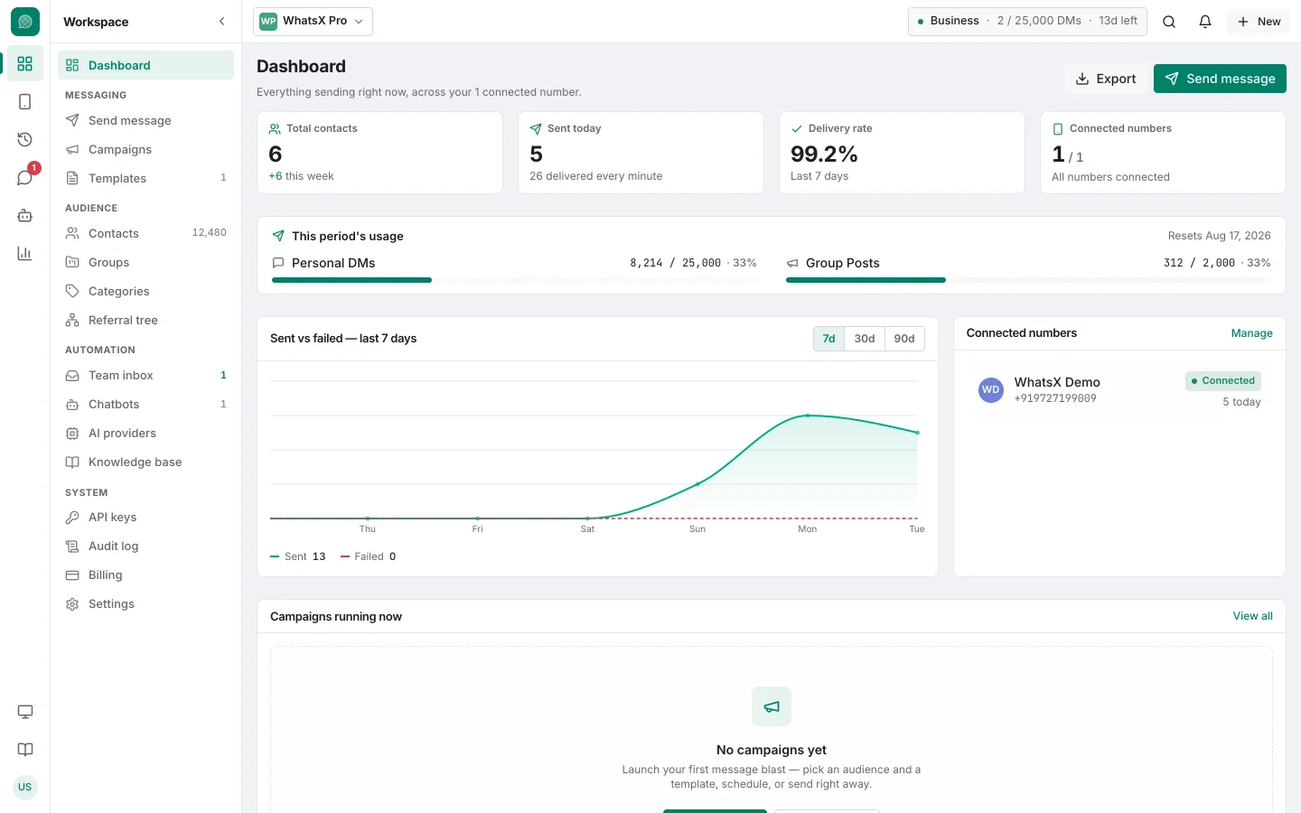Click the '312 / 2,000' usage value
The image size is (1301, 813).
[1199, 263]
